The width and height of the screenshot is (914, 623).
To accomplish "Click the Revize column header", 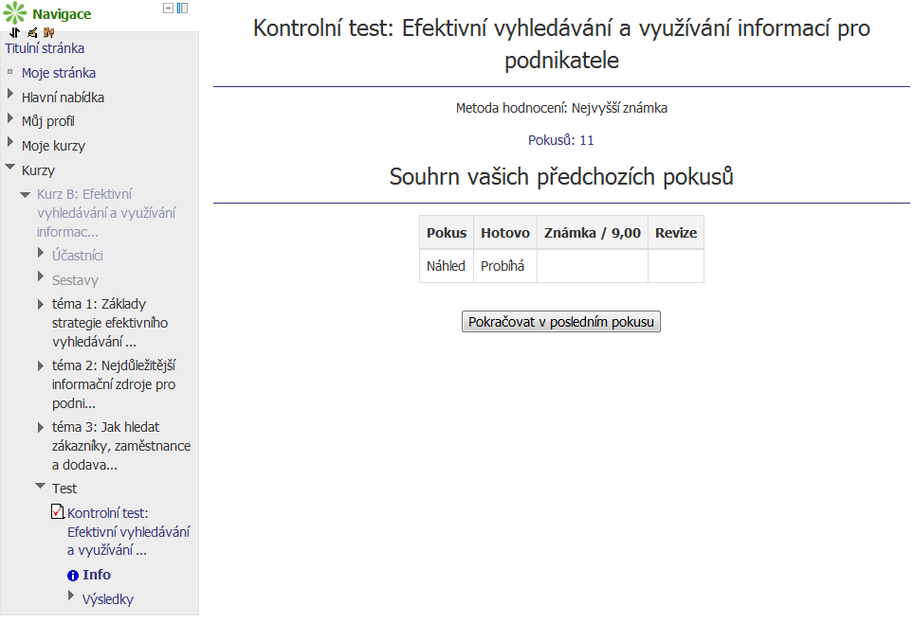I will (676, 233).
